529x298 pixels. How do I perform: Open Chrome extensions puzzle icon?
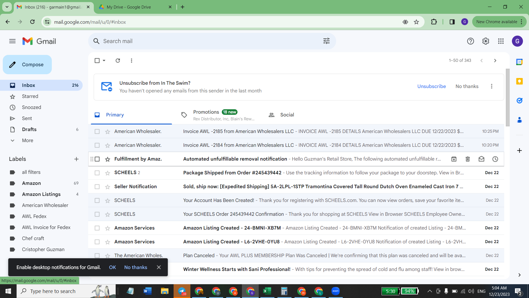[434, 22]
